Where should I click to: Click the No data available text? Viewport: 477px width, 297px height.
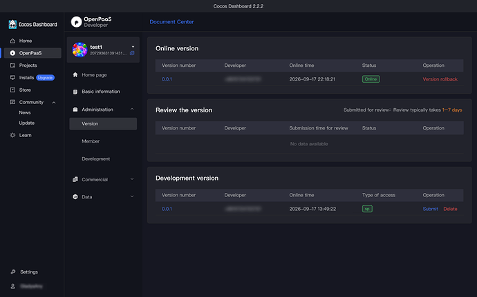point(309,144)
